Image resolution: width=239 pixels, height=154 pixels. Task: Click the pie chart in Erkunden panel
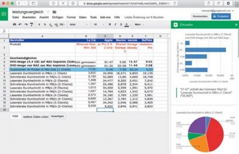point(206,134)
